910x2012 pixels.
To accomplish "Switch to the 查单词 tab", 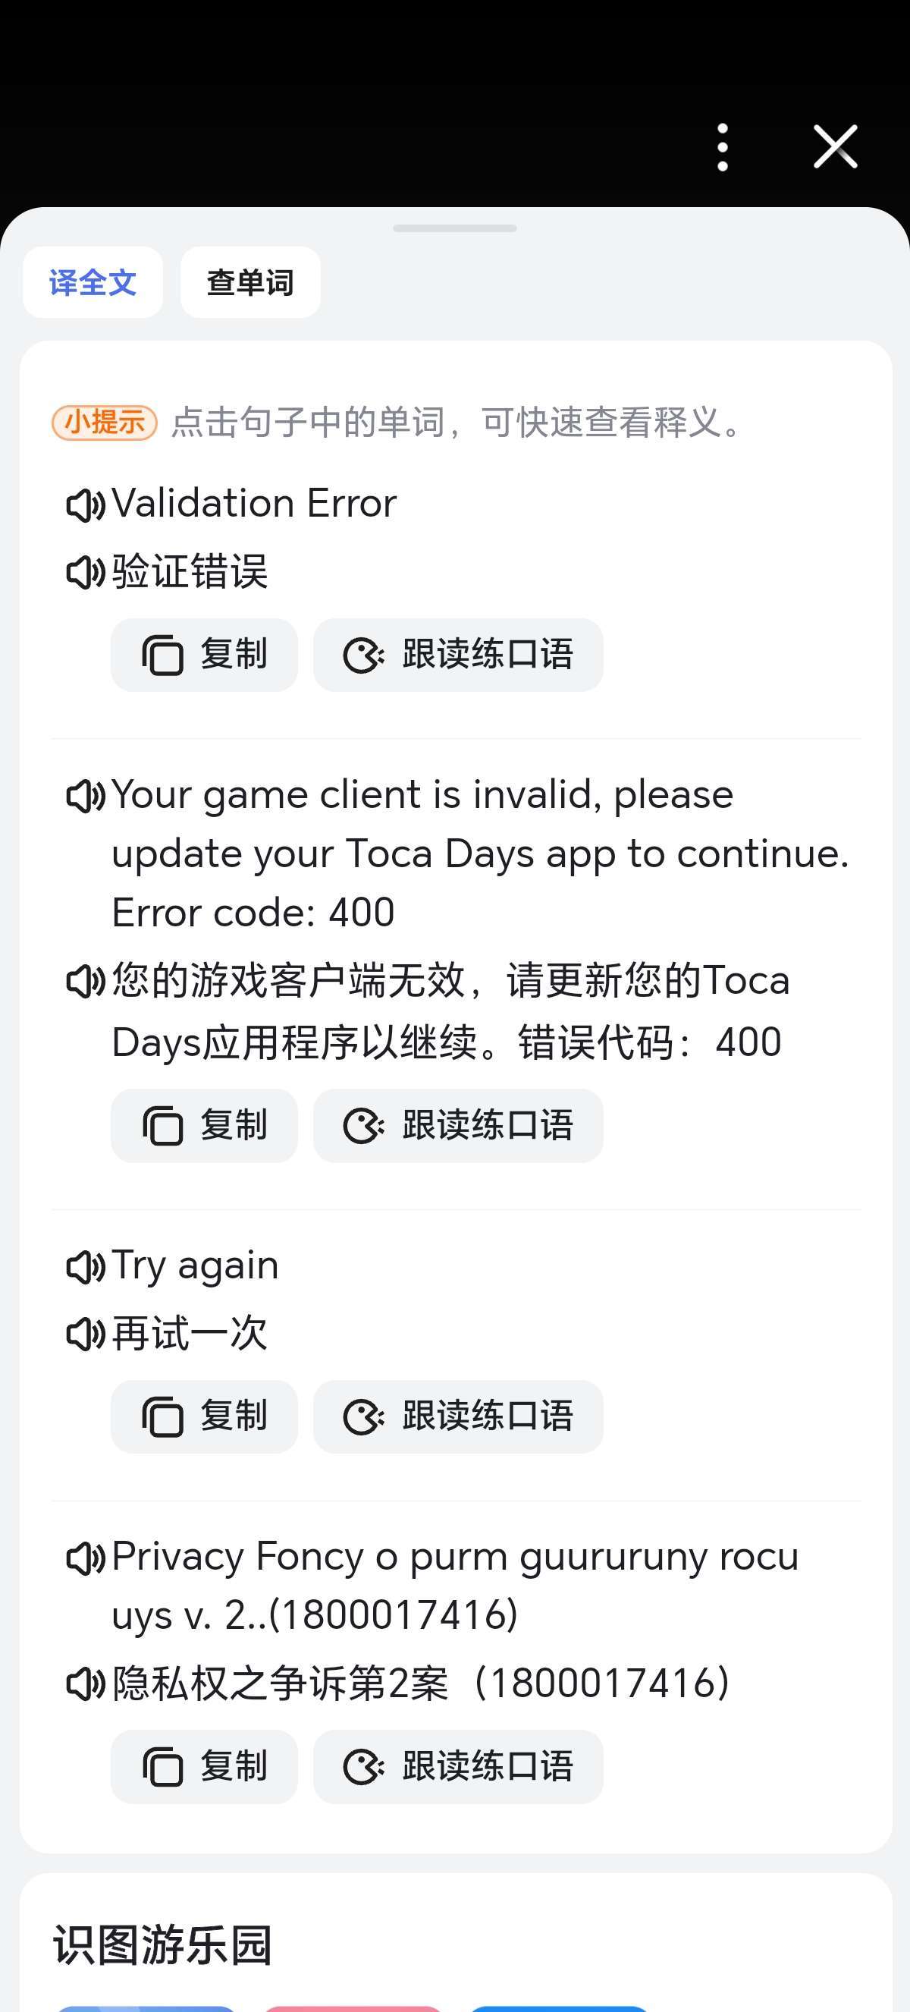I will pos(249,282).
